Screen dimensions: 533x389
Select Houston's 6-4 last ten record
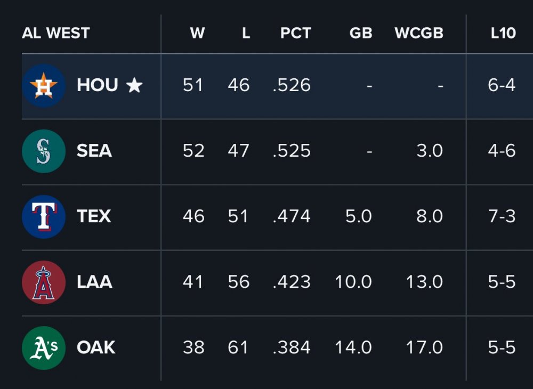[x=502, y=85]
